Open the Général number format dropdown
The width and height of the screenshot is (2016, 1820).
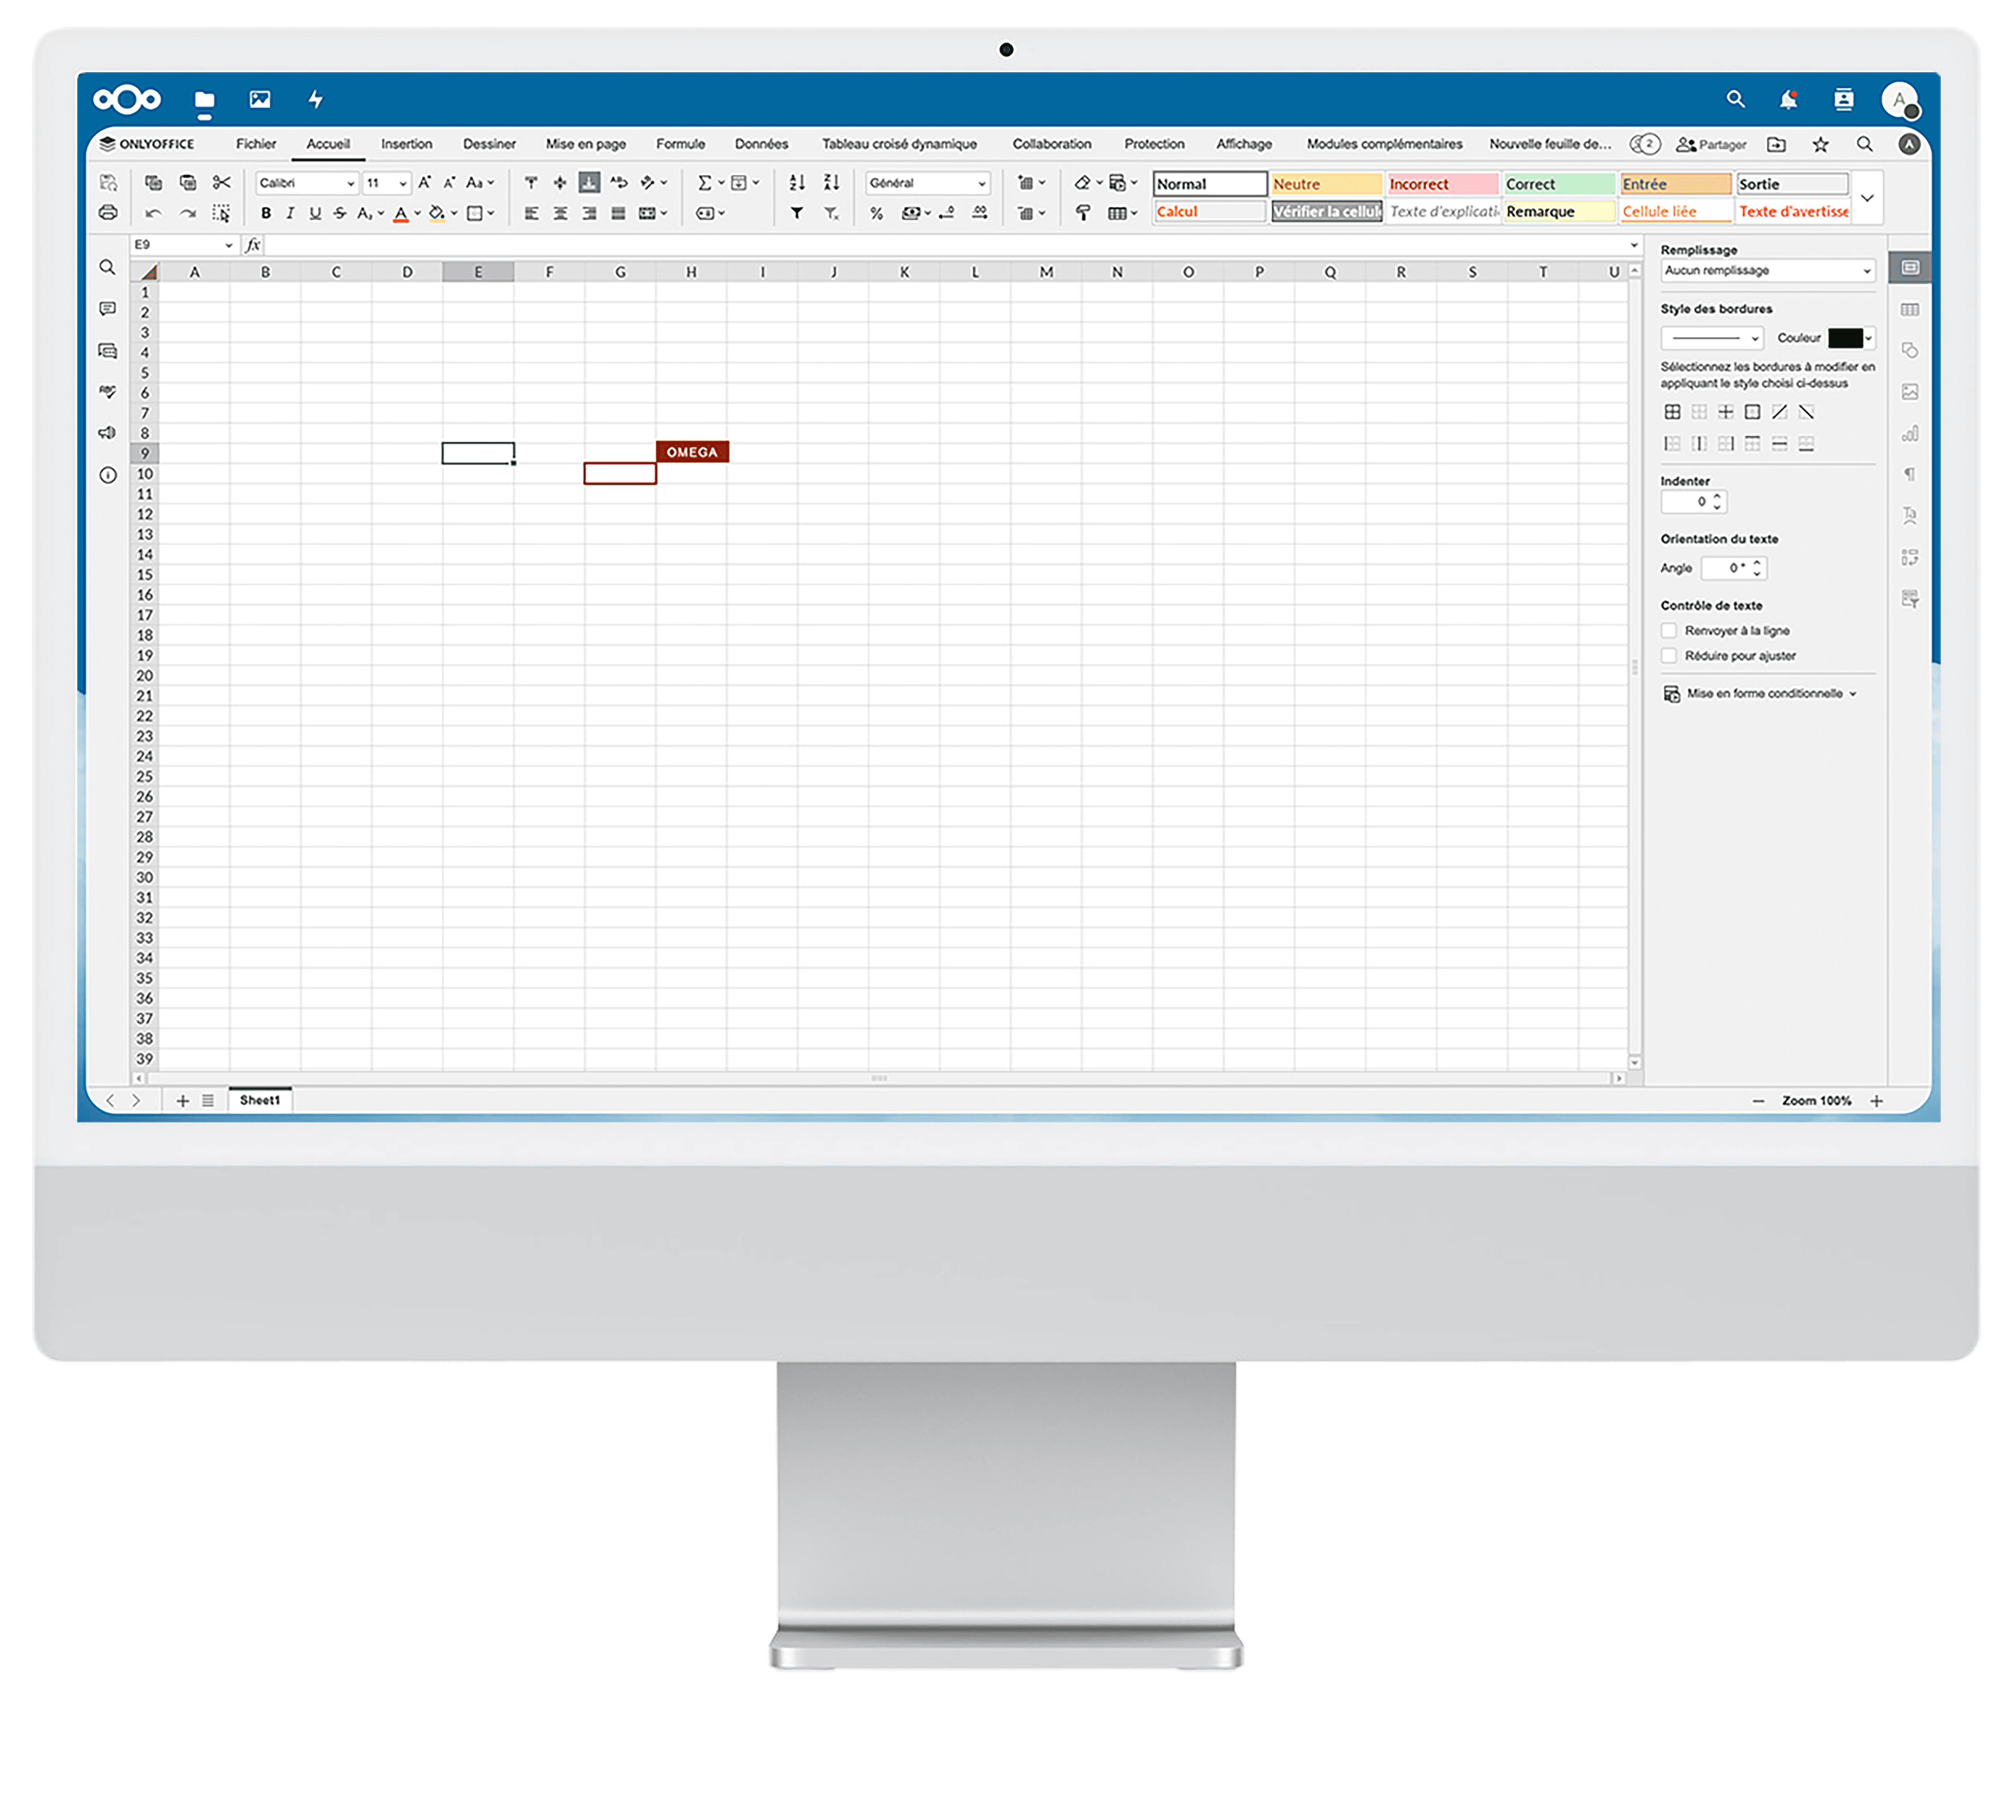point(927,183)
